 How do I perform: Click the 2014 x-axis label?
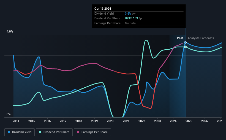[16, 121]
